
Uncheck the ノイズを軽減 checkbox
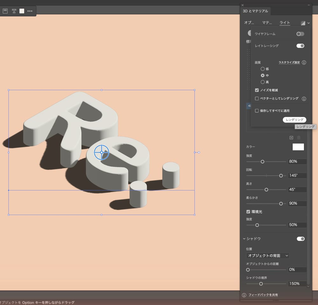tap(257, 90)
